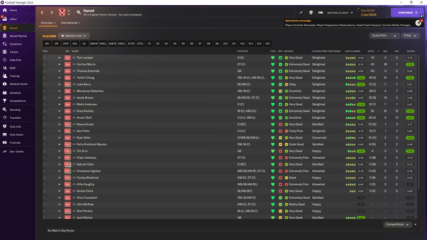Select the STCR position slot

click(x=131, y=44)
